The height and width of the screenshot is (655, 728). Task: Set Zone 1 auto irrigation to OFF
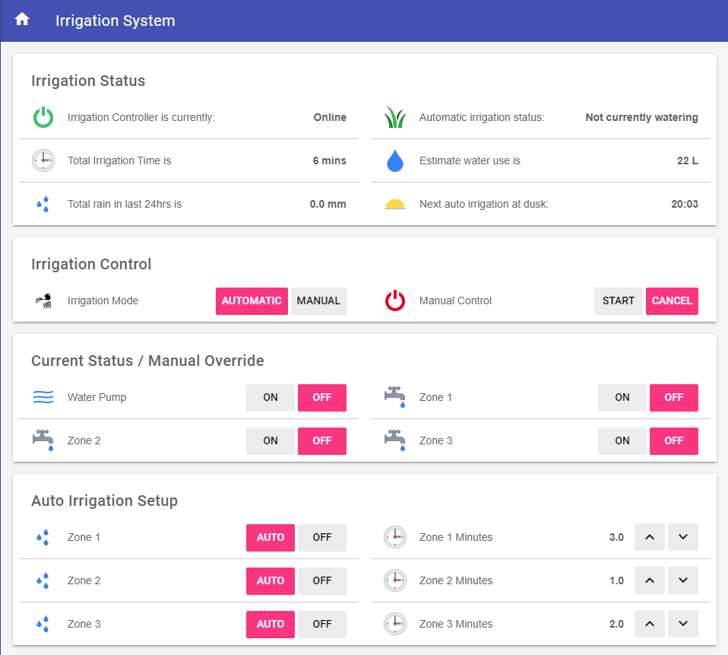[321, 537]
